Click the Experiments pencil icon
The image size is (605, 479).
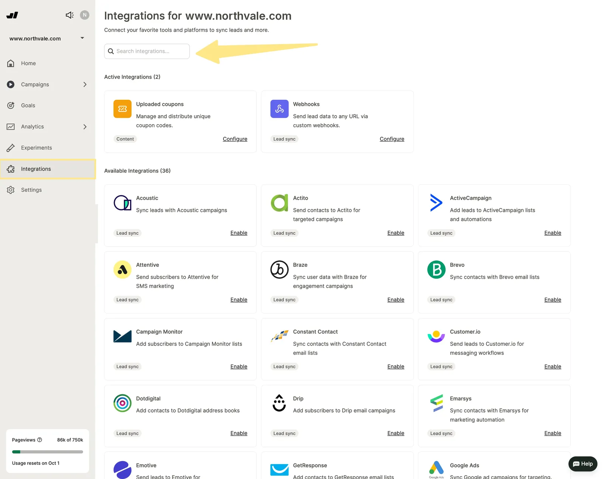[11, 148]
